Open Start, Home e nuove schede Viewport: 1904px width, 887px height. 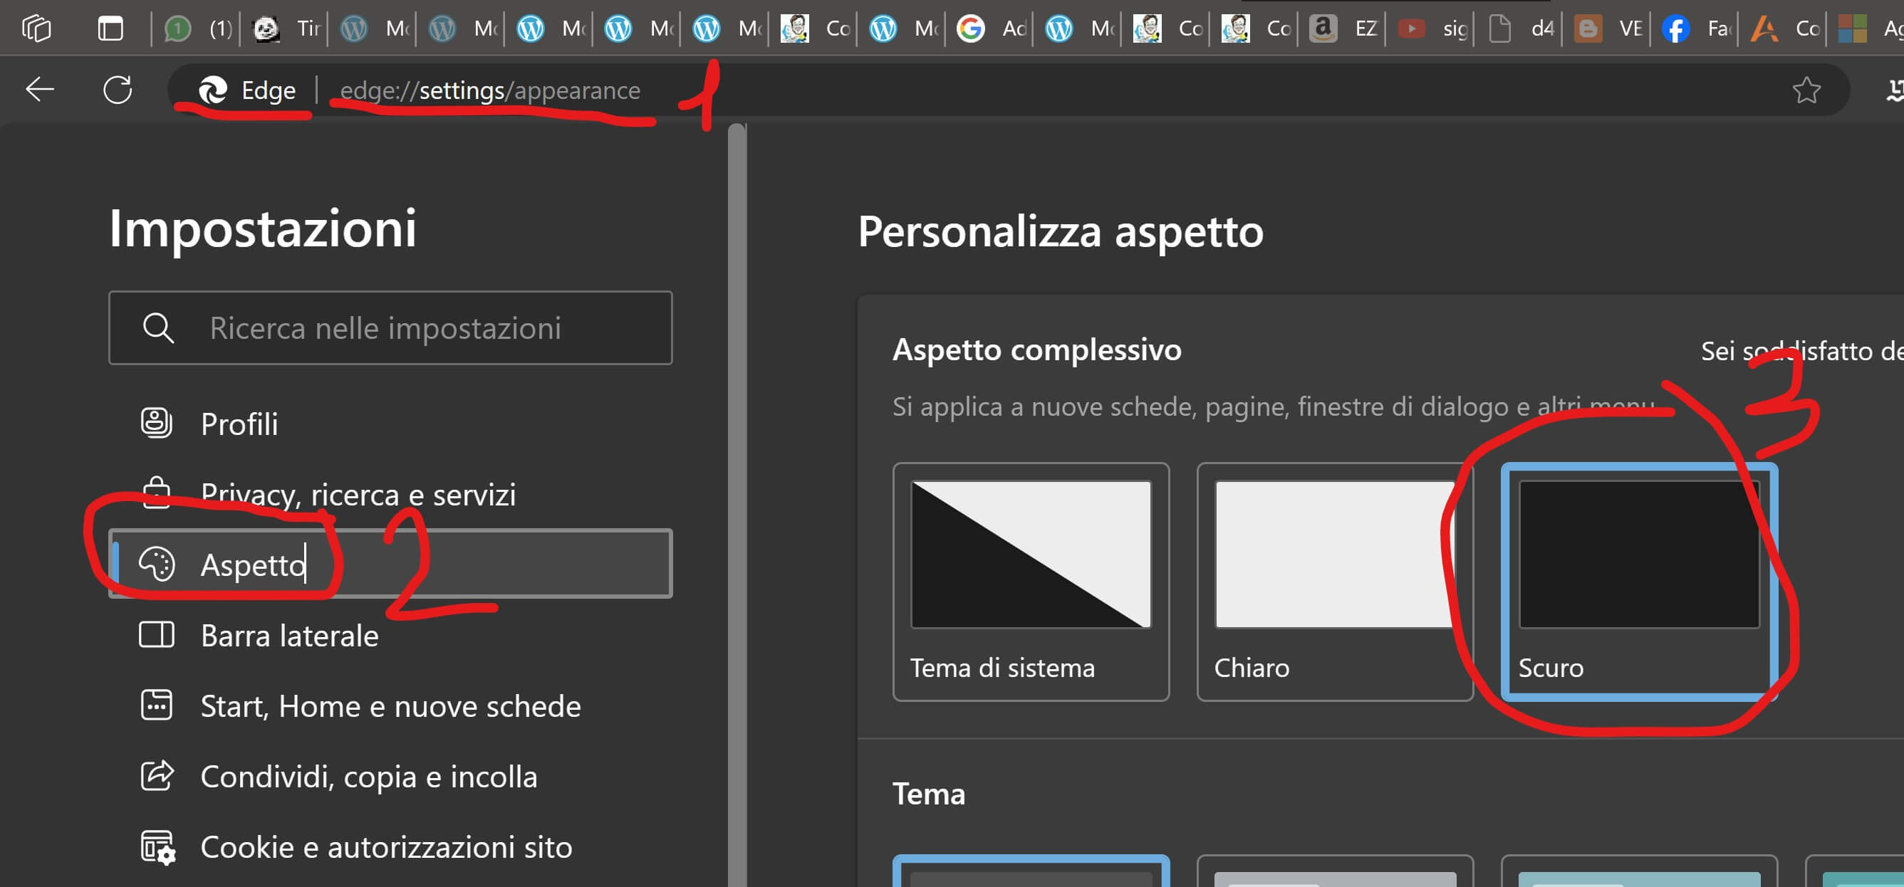coord(390,706)
